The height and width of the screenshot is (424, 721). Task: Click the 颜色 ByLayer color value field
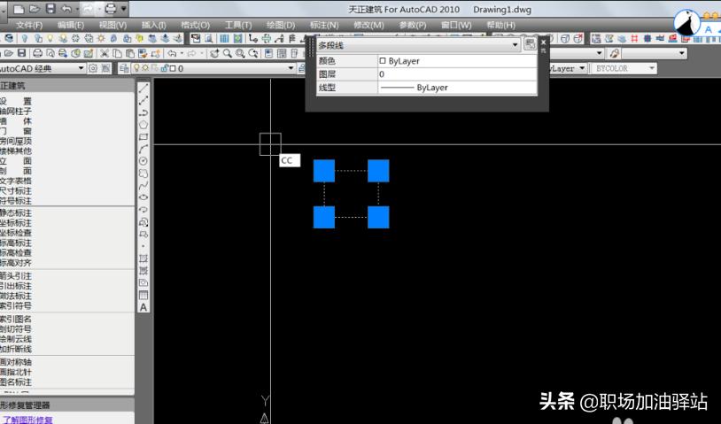point(457,61)
